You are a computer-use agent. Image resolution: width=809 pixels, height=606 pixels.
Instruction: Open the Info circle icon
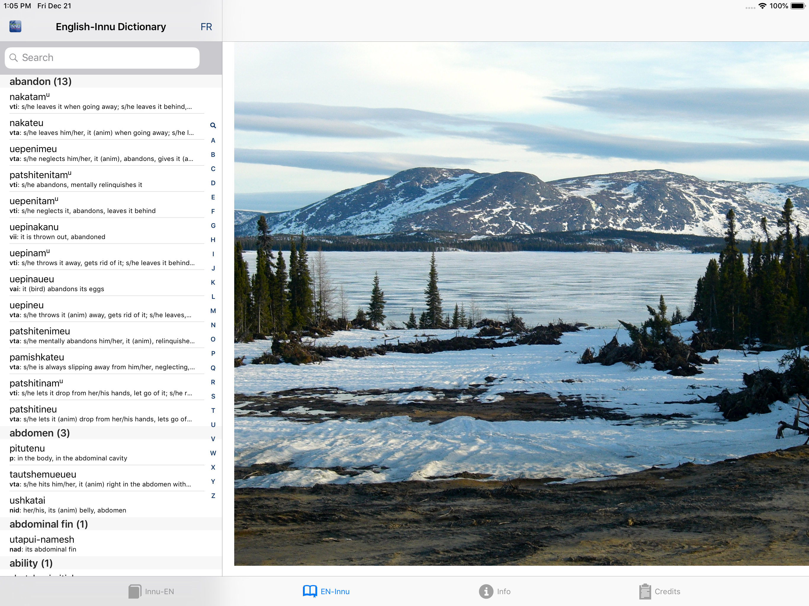[486, 591]
